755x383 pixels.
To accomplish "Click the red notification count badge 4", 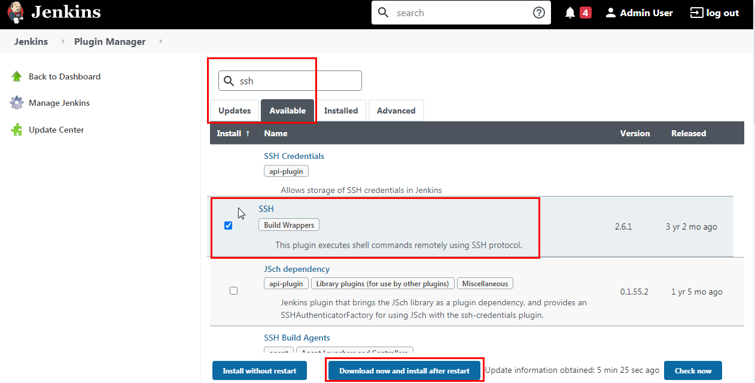I will click(586, 13).
